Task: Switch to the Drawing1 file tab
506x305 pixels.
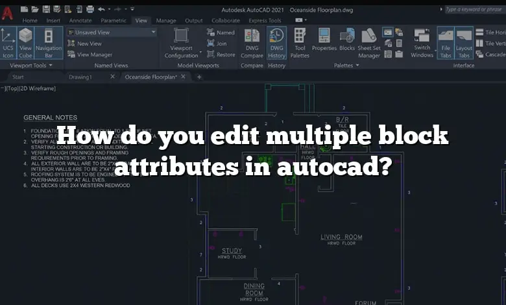Action: coord(80,77)
